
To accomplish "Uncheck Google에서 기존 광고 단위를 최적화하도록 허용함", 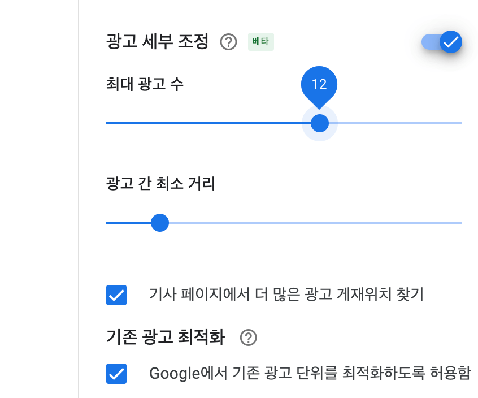I will click(x=116, y=373).
